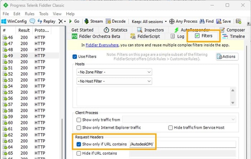Enable Show only traffic from checkbox

79,120
